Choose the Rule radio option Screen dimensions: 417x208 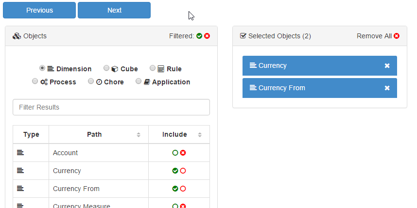point(153,68)
